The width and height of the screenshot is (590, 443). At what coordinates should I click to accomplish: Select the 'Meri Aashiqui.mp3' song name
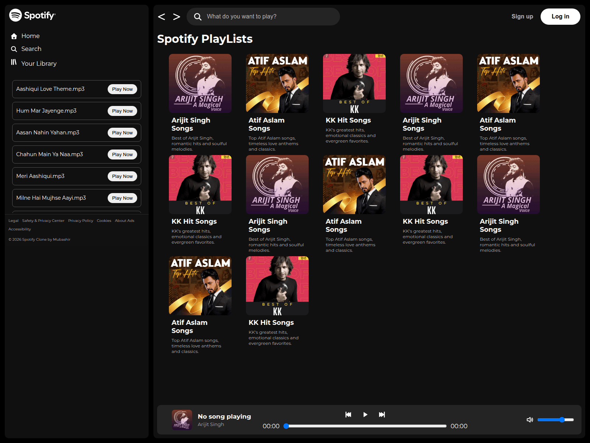tap(40, 176)
